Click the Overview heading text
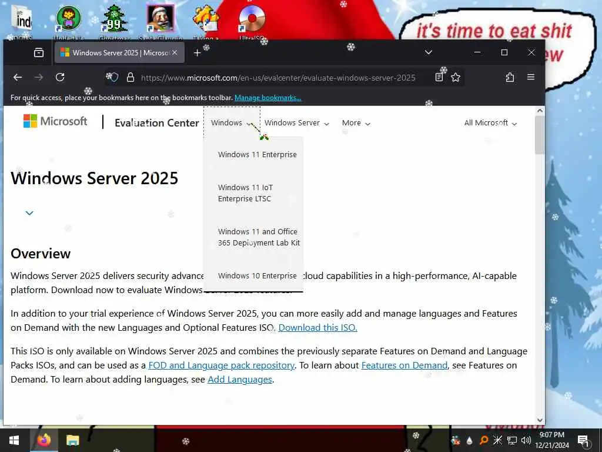Screen dimensions: 602x452 point(41,254)
